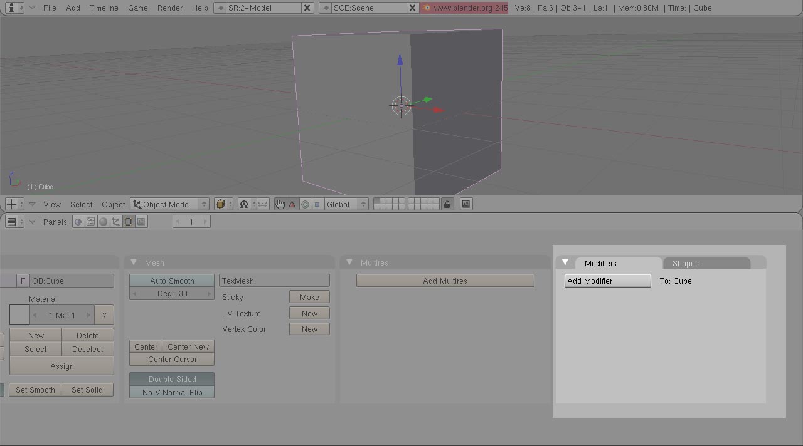Delete the SCE:Scene with its X
Viewport: 803px width, 446px height.
pos(413,8)
